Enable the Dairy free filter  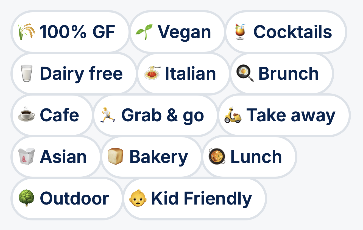tap(74, 73)
